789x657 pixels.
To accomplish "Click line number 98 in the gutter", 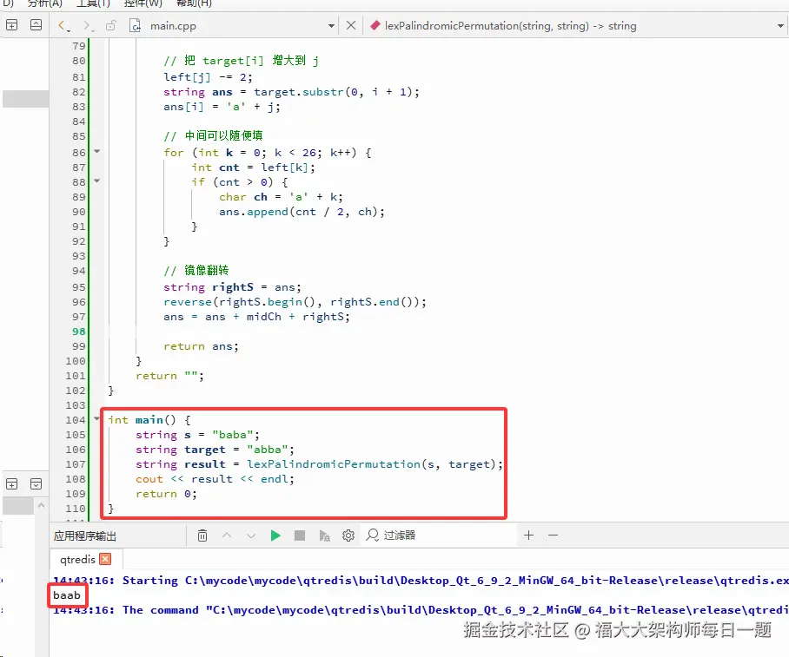I will (x=79, y=332).
